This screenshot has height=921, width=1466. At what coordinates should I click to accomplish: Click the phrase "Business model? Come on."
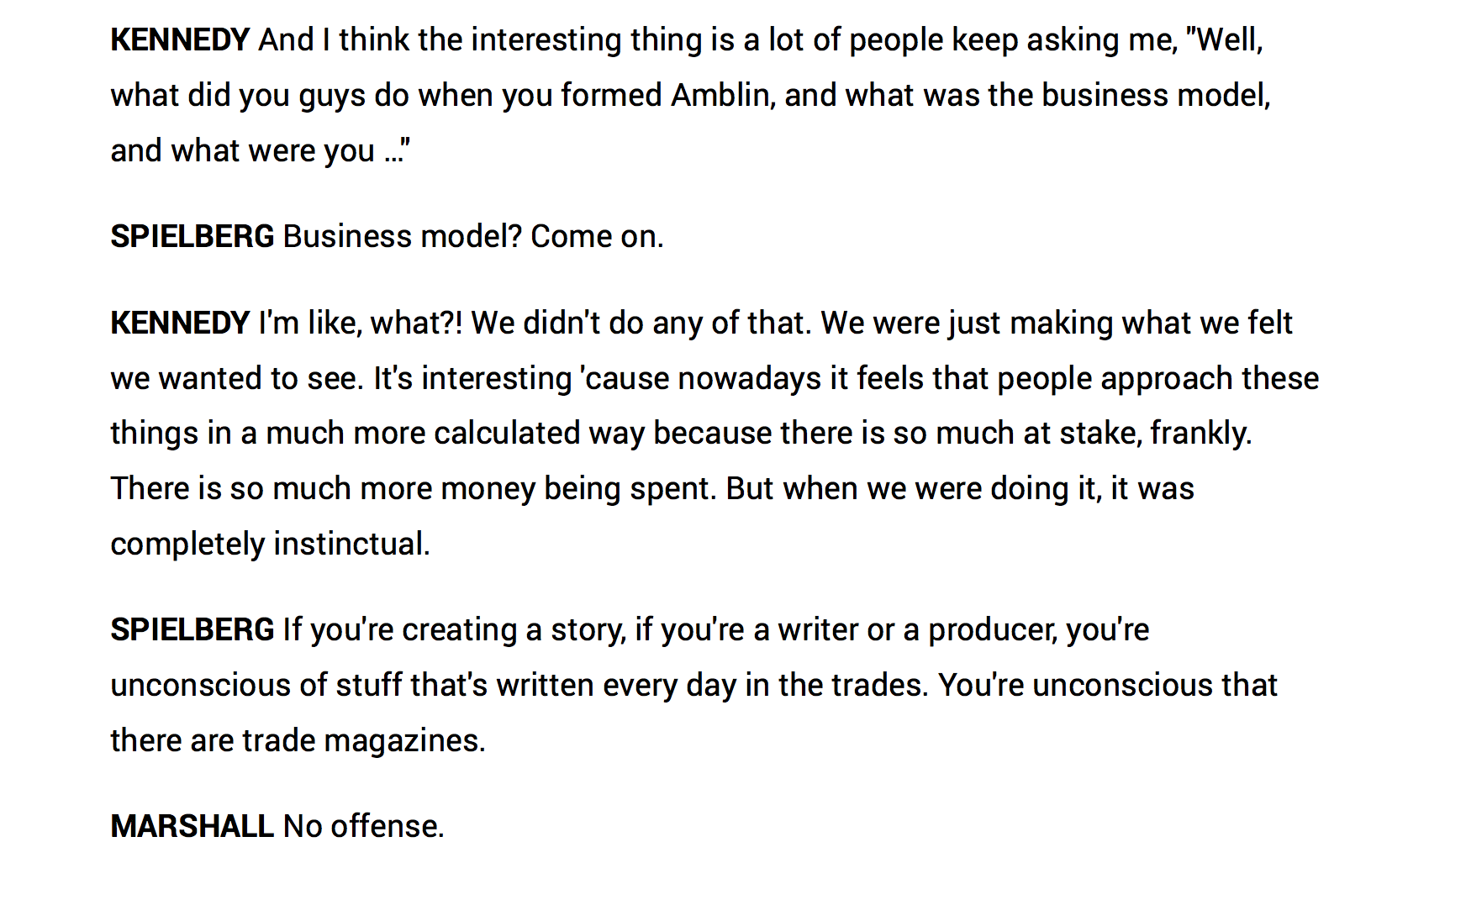click(x=473, y=236)
